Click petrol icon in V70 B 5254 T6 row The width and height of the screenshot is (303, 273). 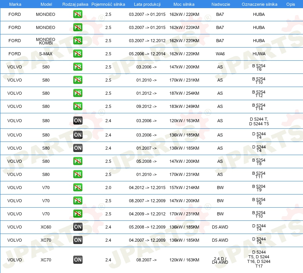pyautogui.click(x=77, y=200)
